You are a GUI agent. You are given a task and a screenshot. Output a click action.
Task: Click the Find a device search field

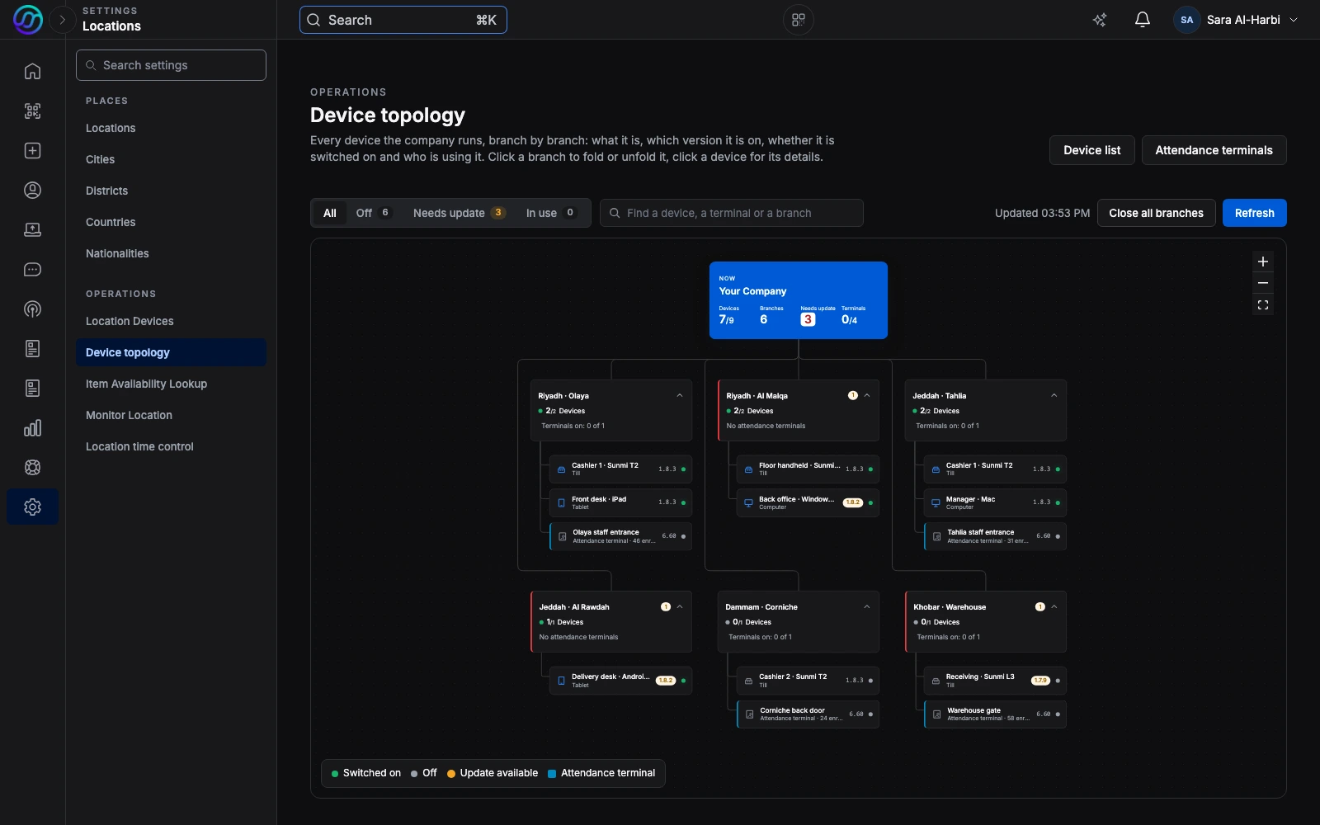[731, 213]
